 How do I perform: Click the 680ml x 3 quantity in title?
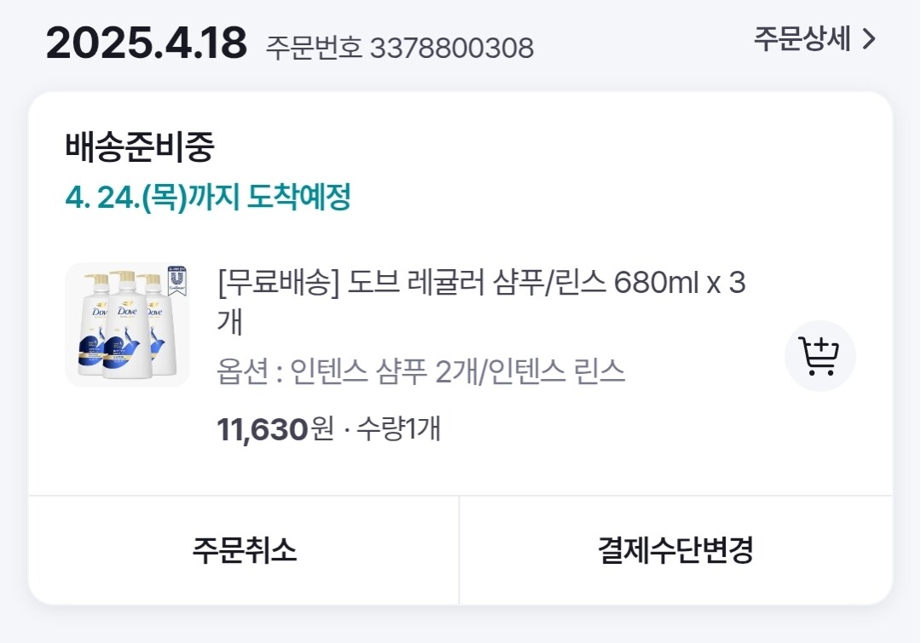tap(680, 283)
